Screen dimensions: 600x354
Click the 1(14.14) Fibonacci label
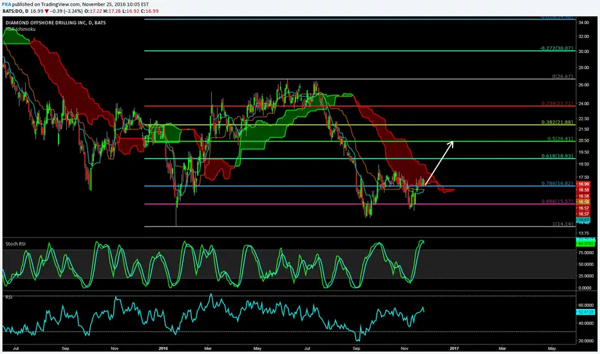[x=563, y=224]
